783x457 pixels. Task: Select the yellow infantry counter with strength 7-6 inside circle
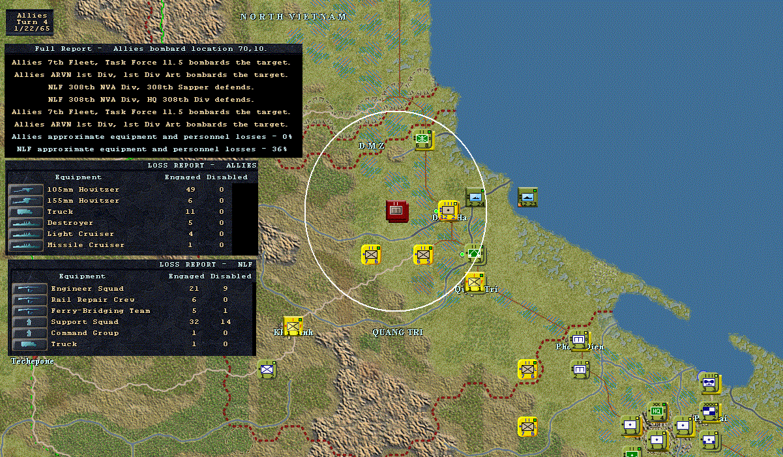371,254
